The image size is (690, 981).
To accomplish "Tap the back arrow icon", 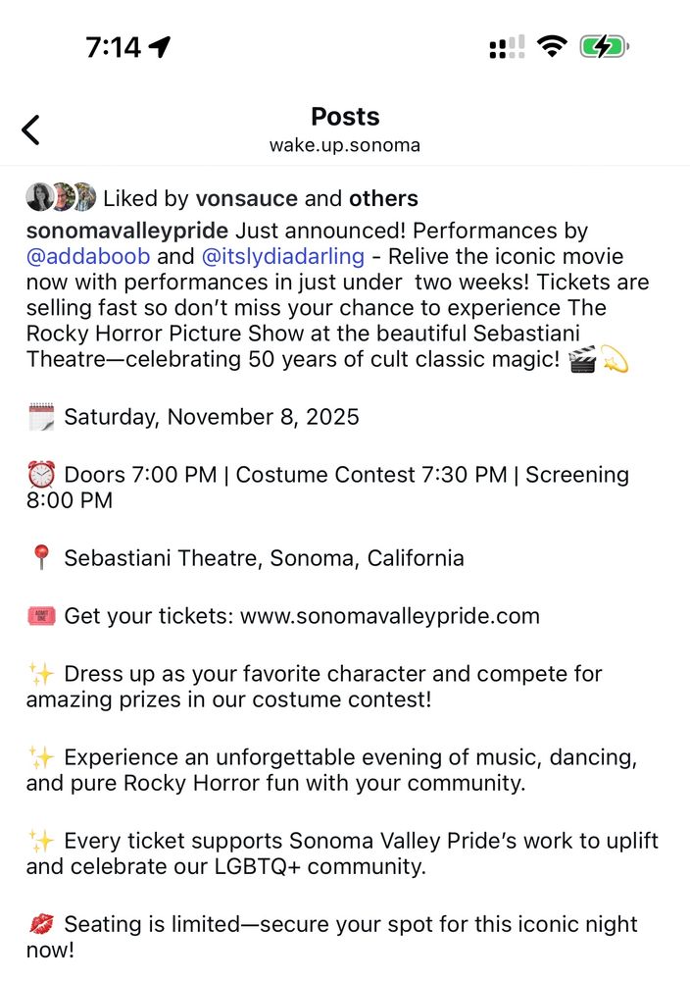I will [31, 129].
